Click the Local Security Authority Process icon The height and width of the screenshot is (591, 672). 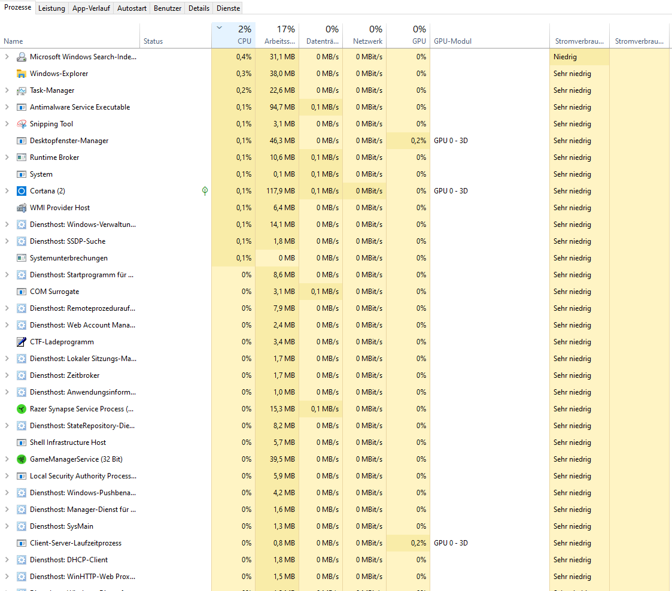point(22,475)
